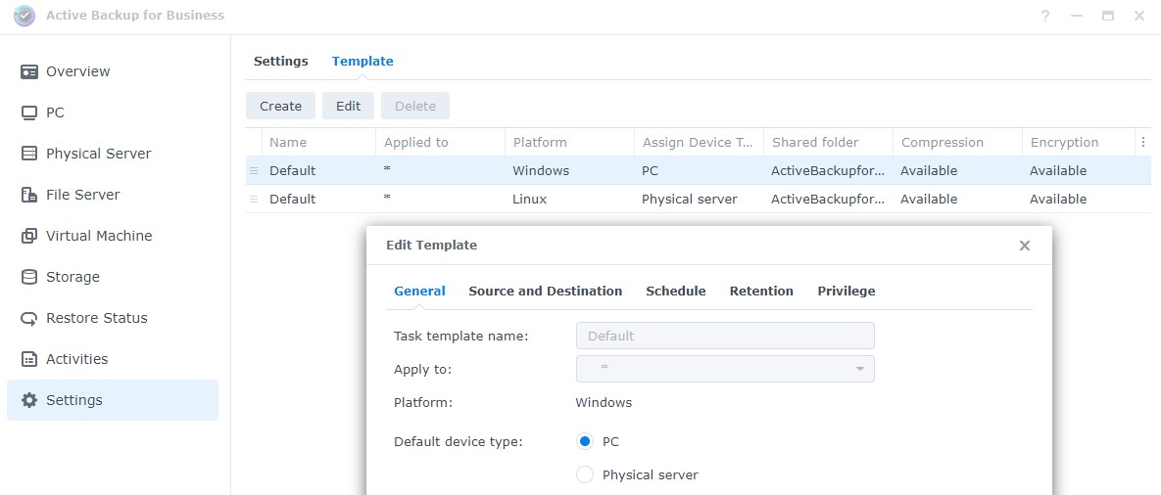Sort by the Applied to column header
Viewport: 1161px width, 495px height.
(441, 143)
